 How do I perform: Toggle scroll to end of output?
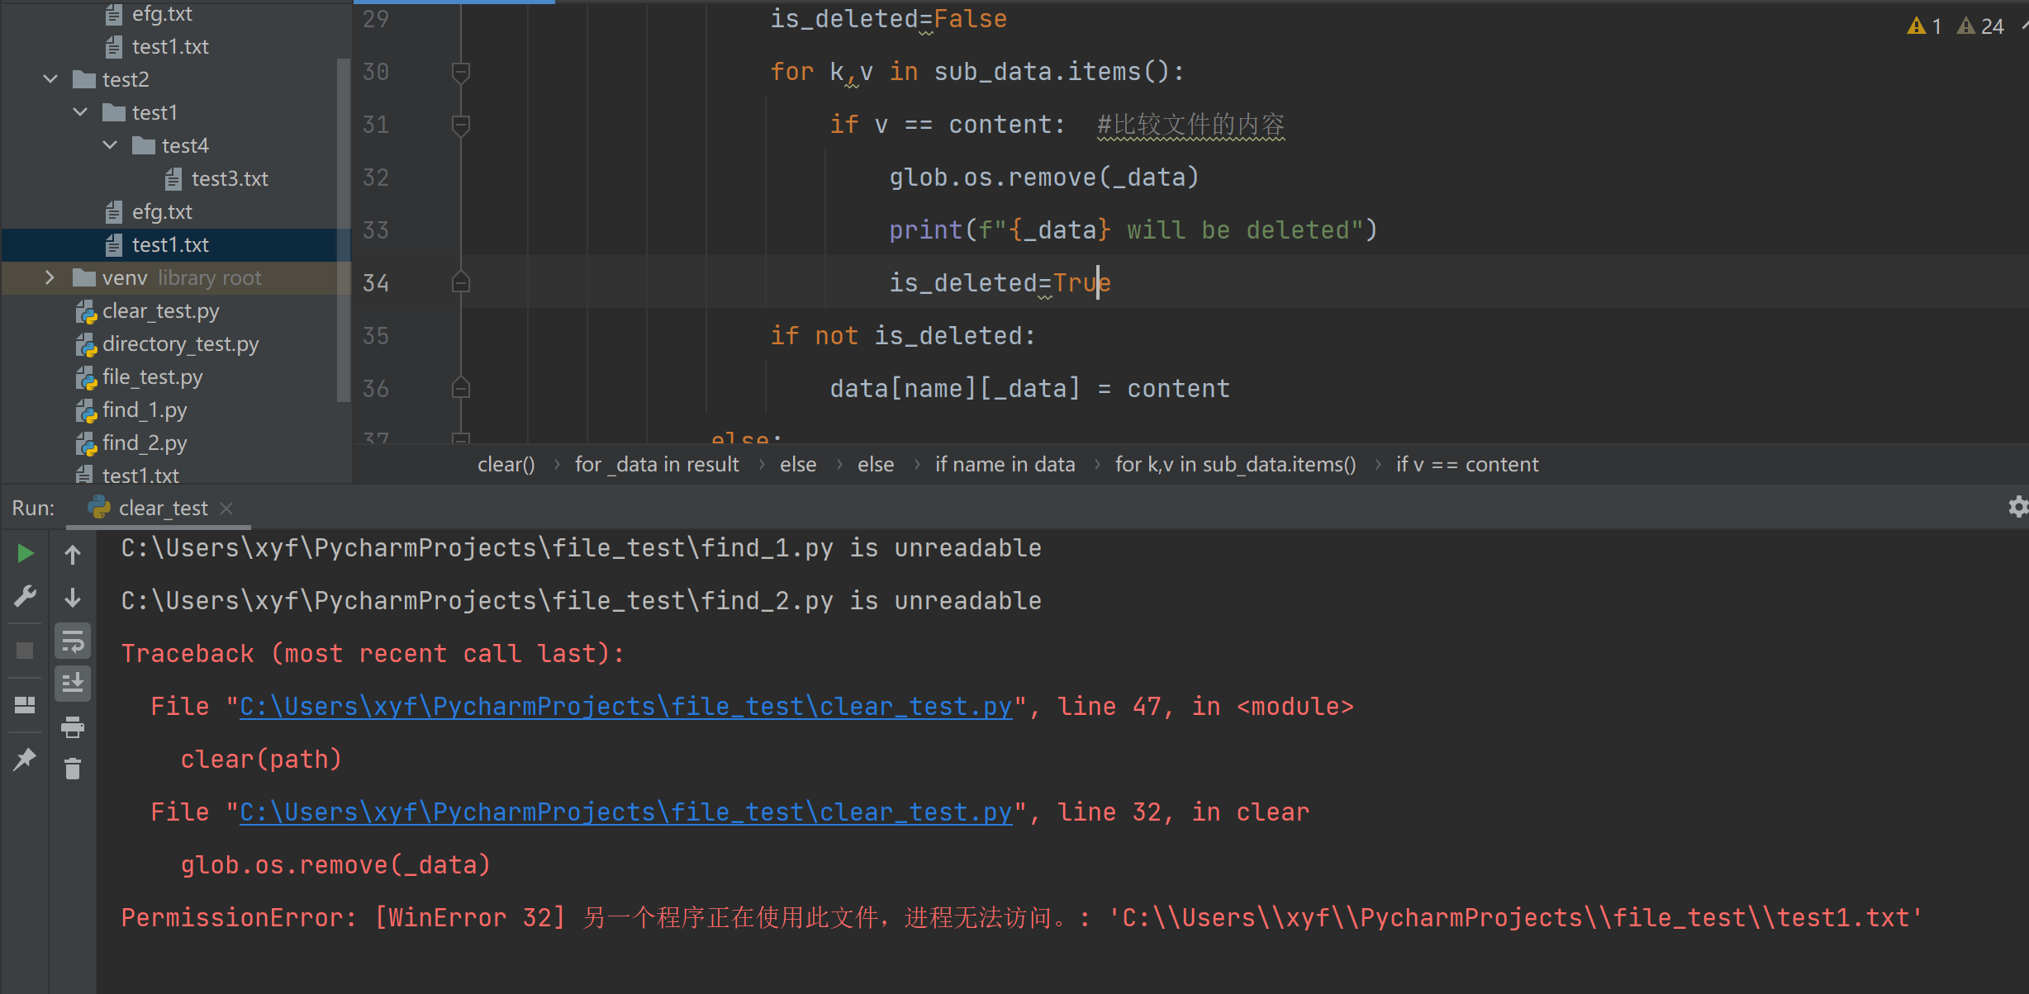(x=73, y=684)
